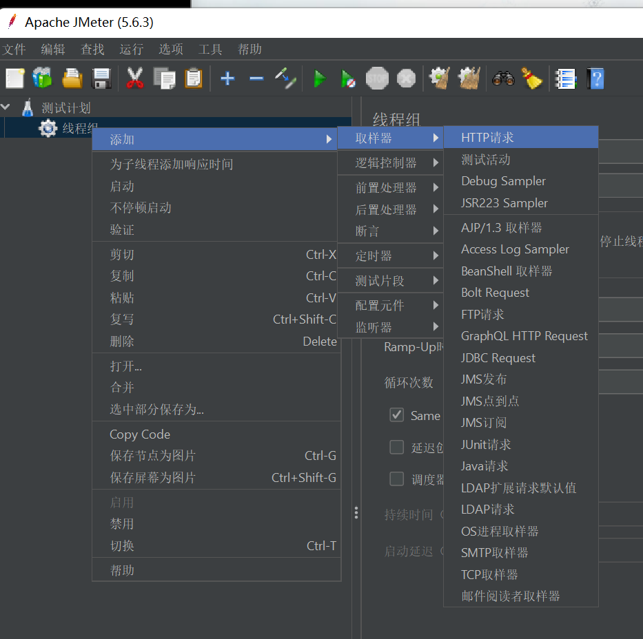Choose 保存节点为图片 option
This screenshot has height=639, width=643.
pyautogui.click(x=216, y=455)
